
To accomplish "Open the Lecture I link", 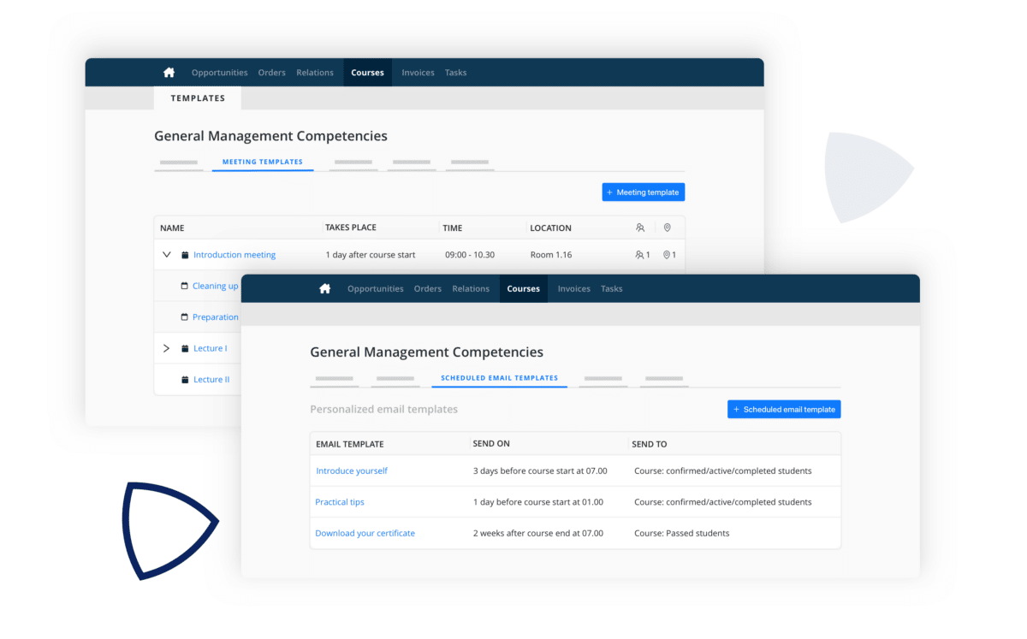I will (x=211, y=348).
